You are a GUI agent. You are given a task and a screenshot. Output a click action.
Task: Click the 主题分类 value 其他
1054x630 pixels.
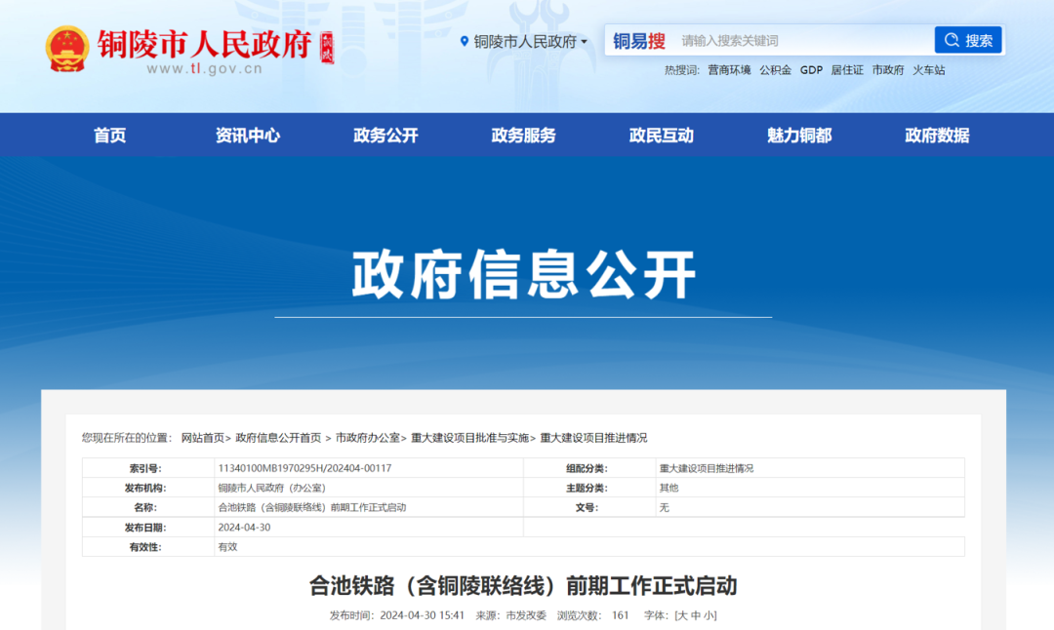click(669, 488)
